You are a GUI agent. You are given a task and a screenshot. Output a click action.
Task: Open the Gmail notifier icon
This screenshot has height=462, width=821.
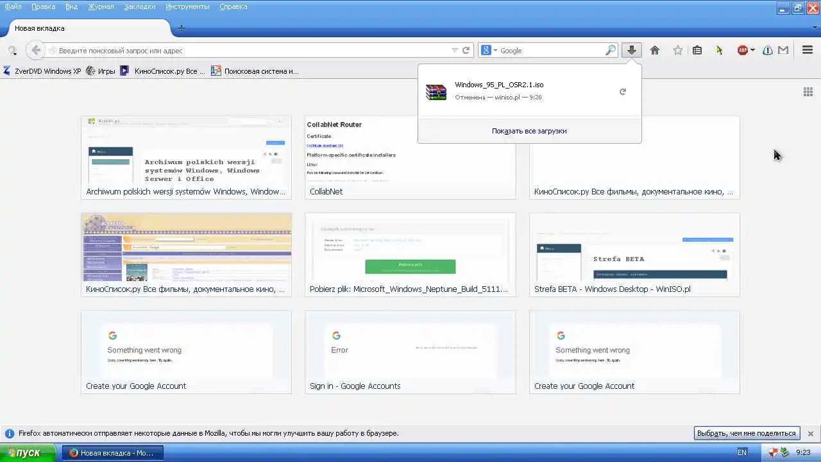point(783,50)
